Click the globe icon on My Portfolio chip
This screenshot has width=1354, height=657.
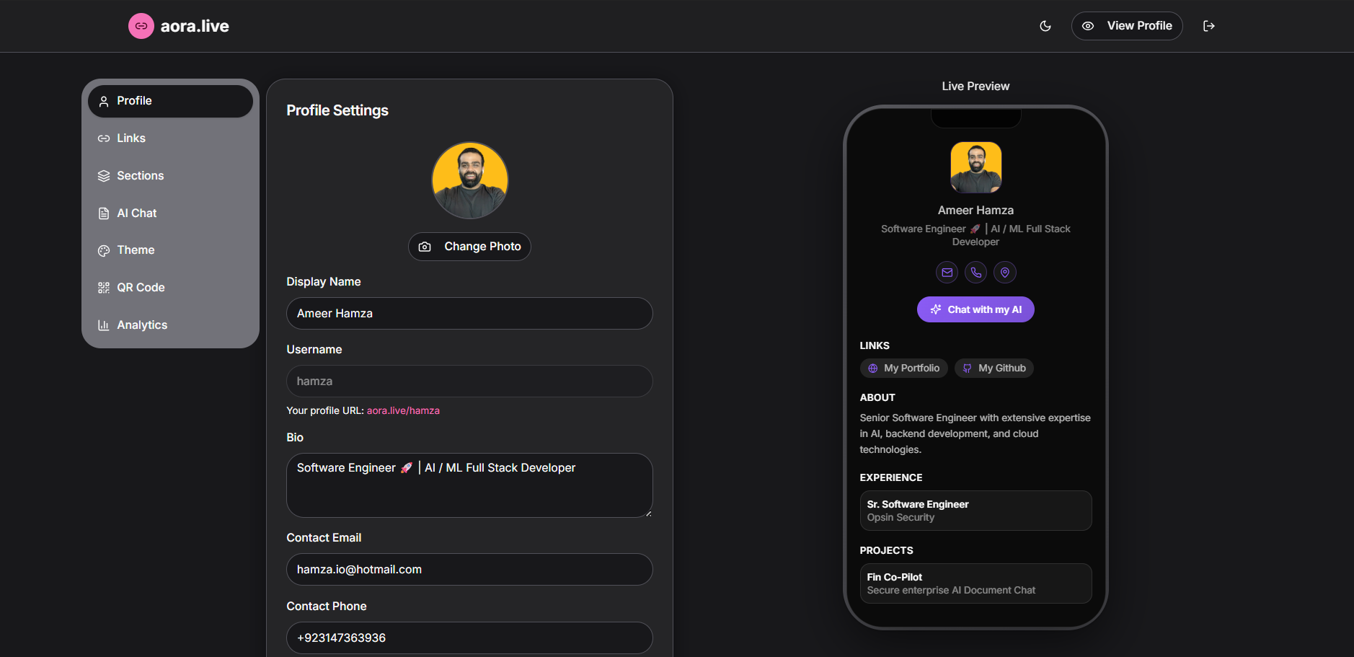874,368
